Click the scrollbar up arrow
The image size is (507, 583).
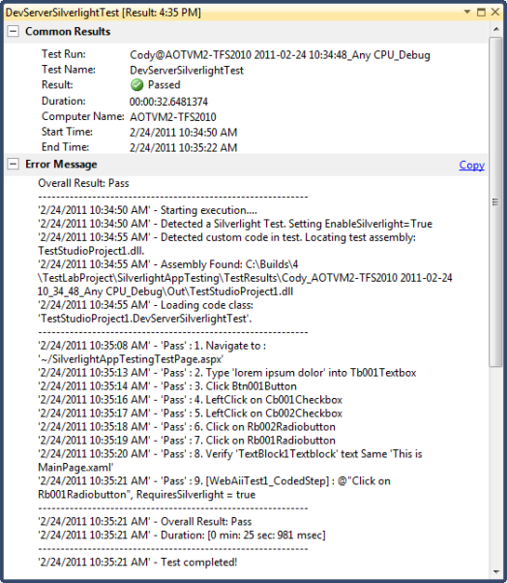tap(495, 29)
